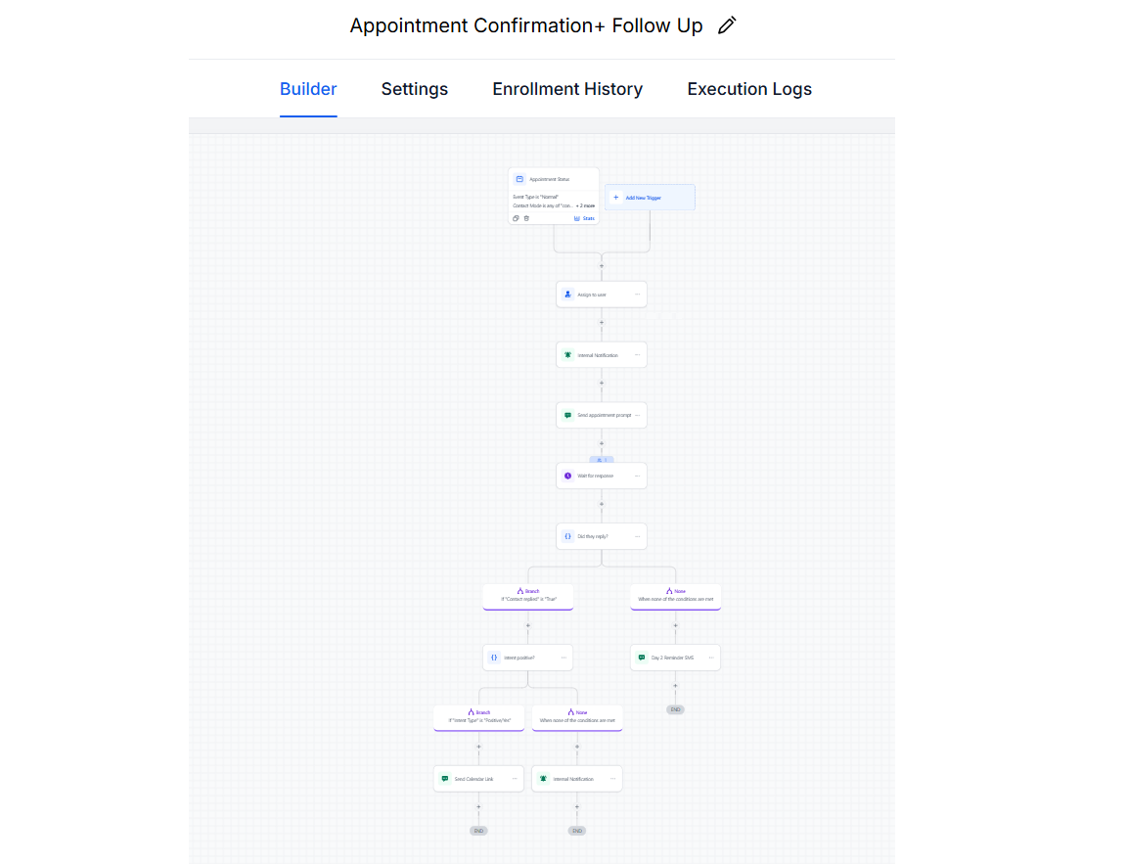Image resolution: width=1127 pixels, height=864 pixels.
Task: Duplicate the Appointment Status trigger via copy icon
Action: point(516,218)
